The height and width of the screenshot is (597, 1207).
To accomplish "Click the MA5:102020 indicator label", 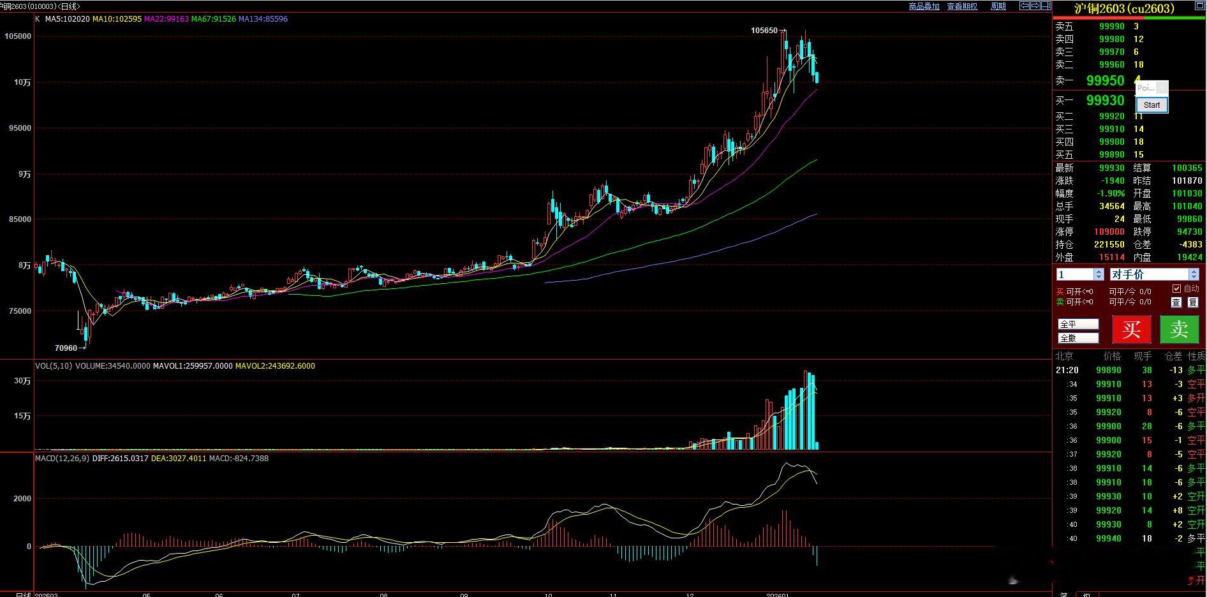I will [x=67, y=19].
